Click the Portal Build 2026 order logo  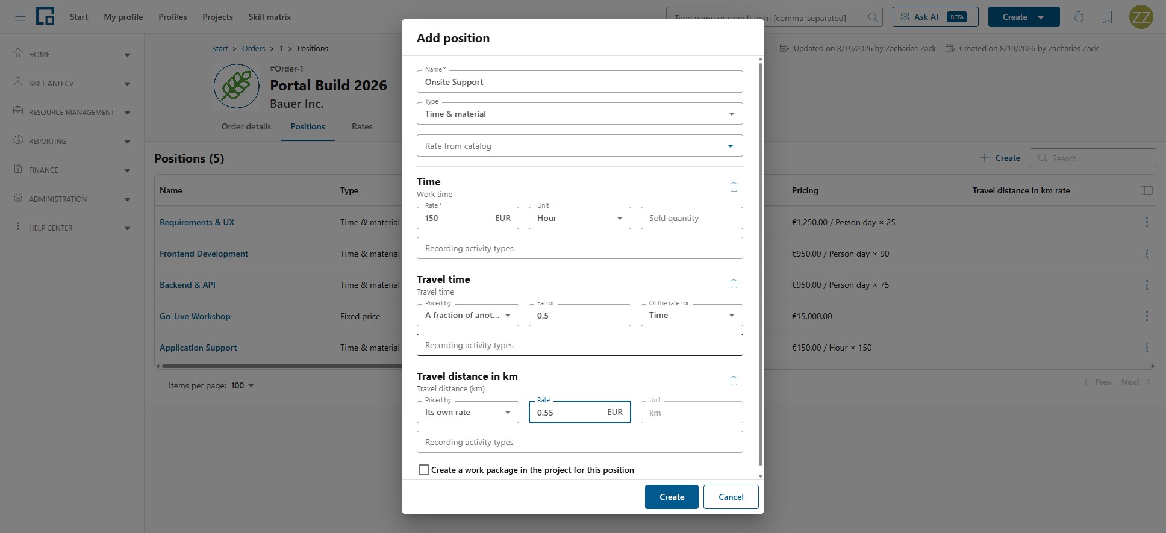click(237, 86)
